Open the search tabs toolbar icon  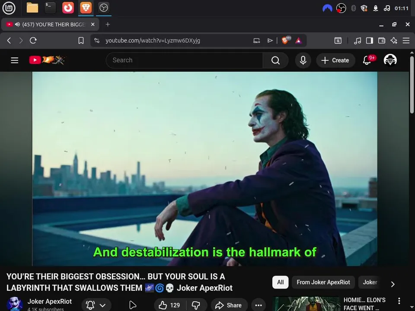pos(338,41)
